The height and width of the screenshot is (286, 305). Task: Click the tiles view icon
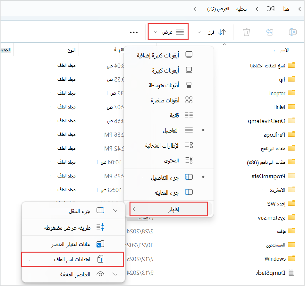(189, 145)
